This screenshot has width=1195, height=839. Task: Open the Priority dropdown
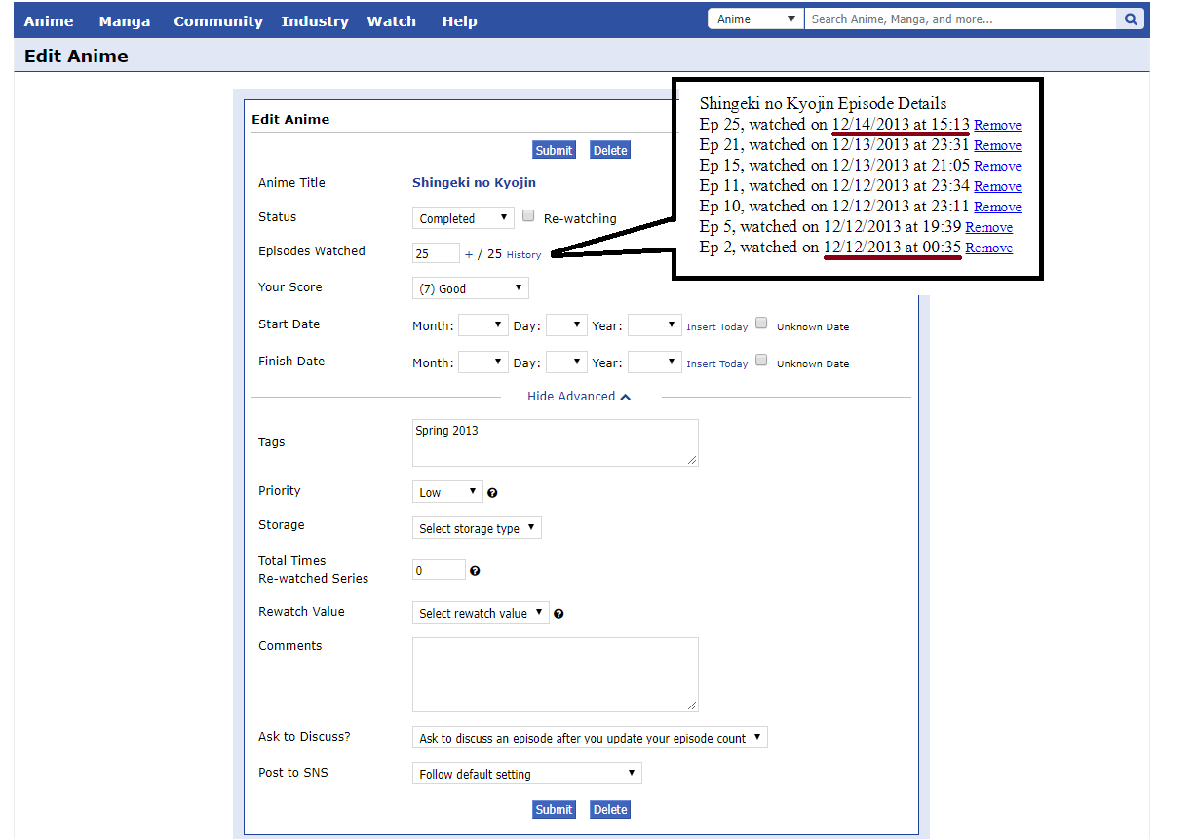[x=447, y=492]
